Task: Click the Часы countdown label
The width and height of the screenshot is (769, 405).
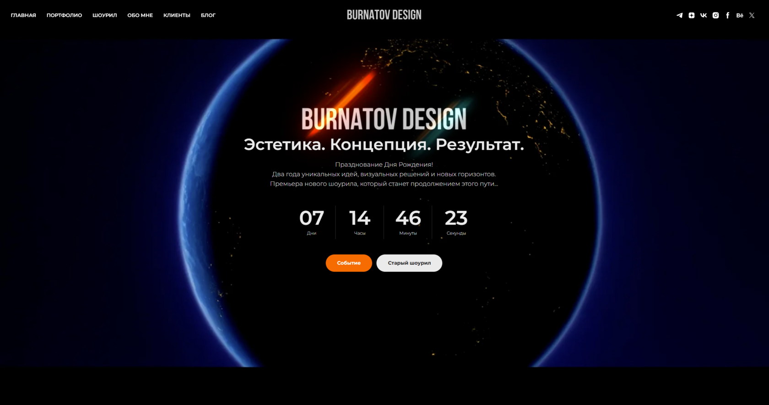Action: [360, 233]
